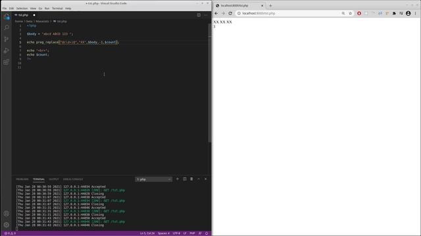Switch to the Problems panel tab
Viewport: 421px width, 236px height.
(x=22, y=179)
